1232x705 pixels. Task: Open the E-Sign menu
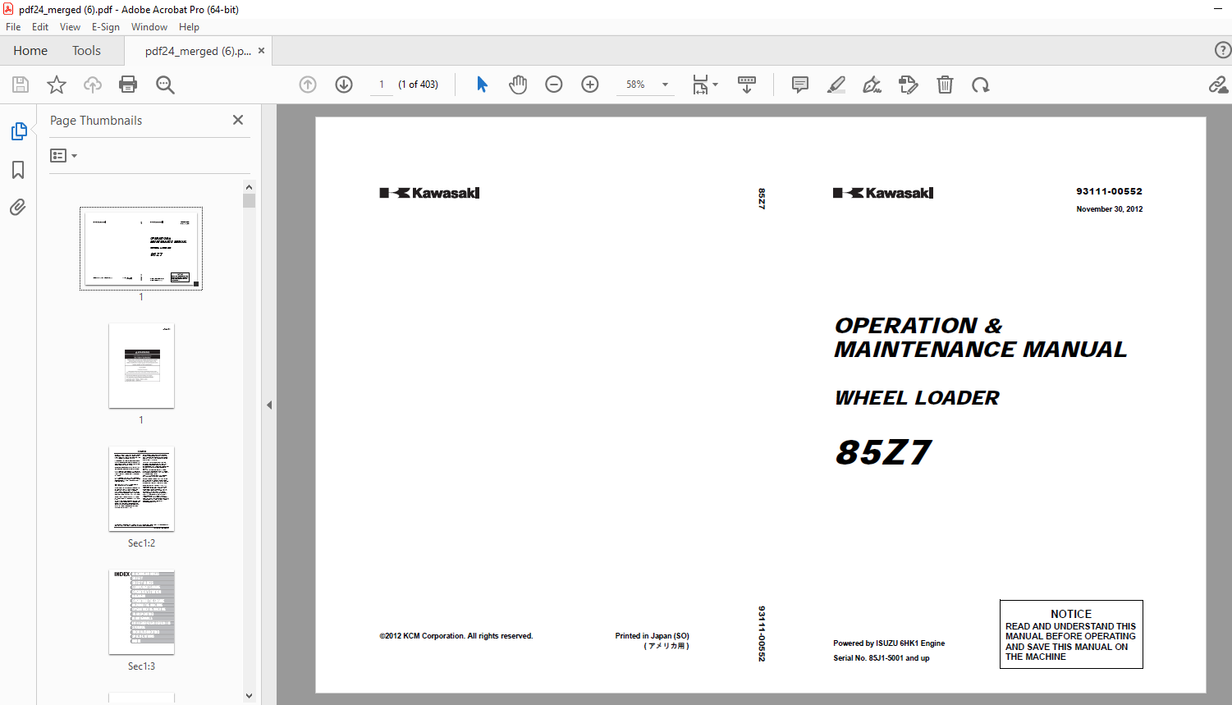(106, 27)
